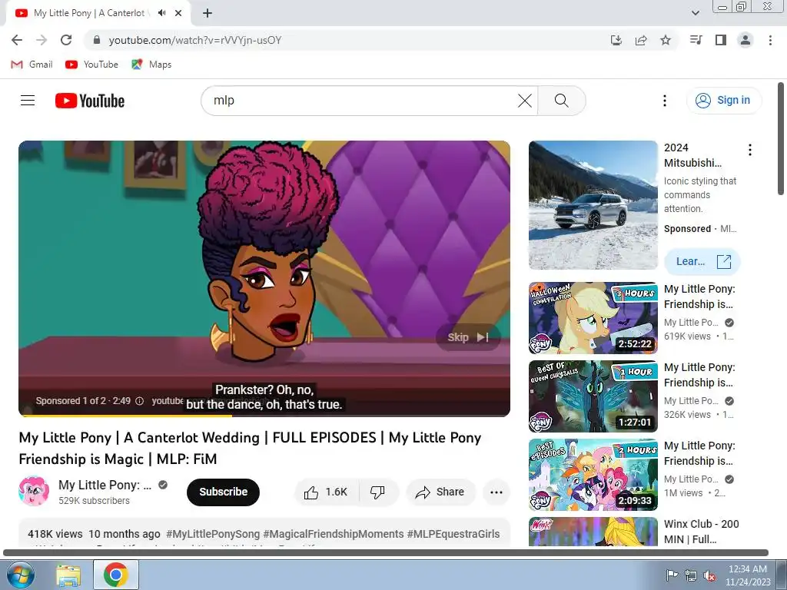787x590 pixels.
Task: Open the 619K views video title
Action: (699, 297)
